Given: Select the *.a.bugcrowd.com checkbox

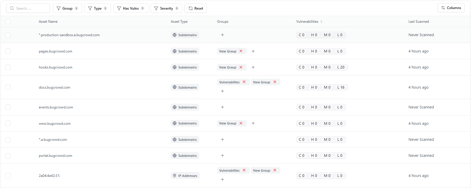Looking at the screenshot, I should (8, 140).
